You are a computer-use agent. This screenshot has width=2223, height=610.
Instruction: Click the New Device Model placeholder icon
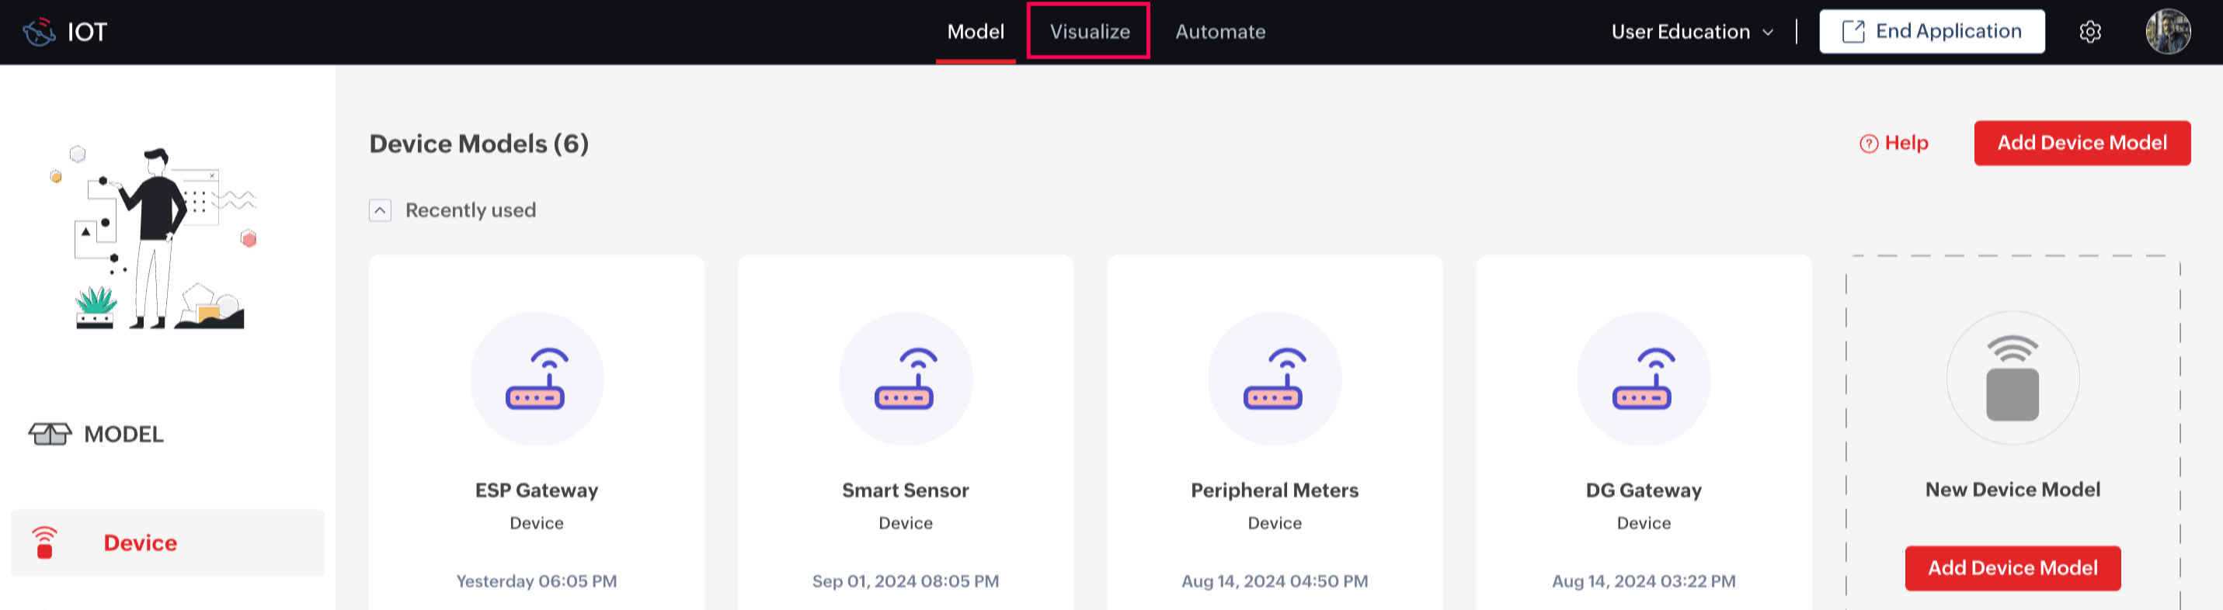pos(2013,379)
